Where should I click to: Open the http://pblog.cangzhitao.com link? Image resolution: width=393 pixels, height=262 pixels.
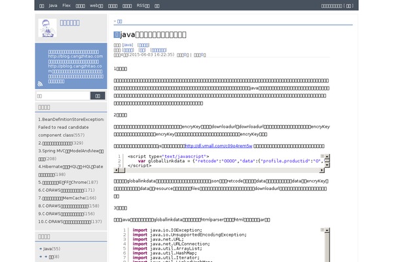coord(75,68)
